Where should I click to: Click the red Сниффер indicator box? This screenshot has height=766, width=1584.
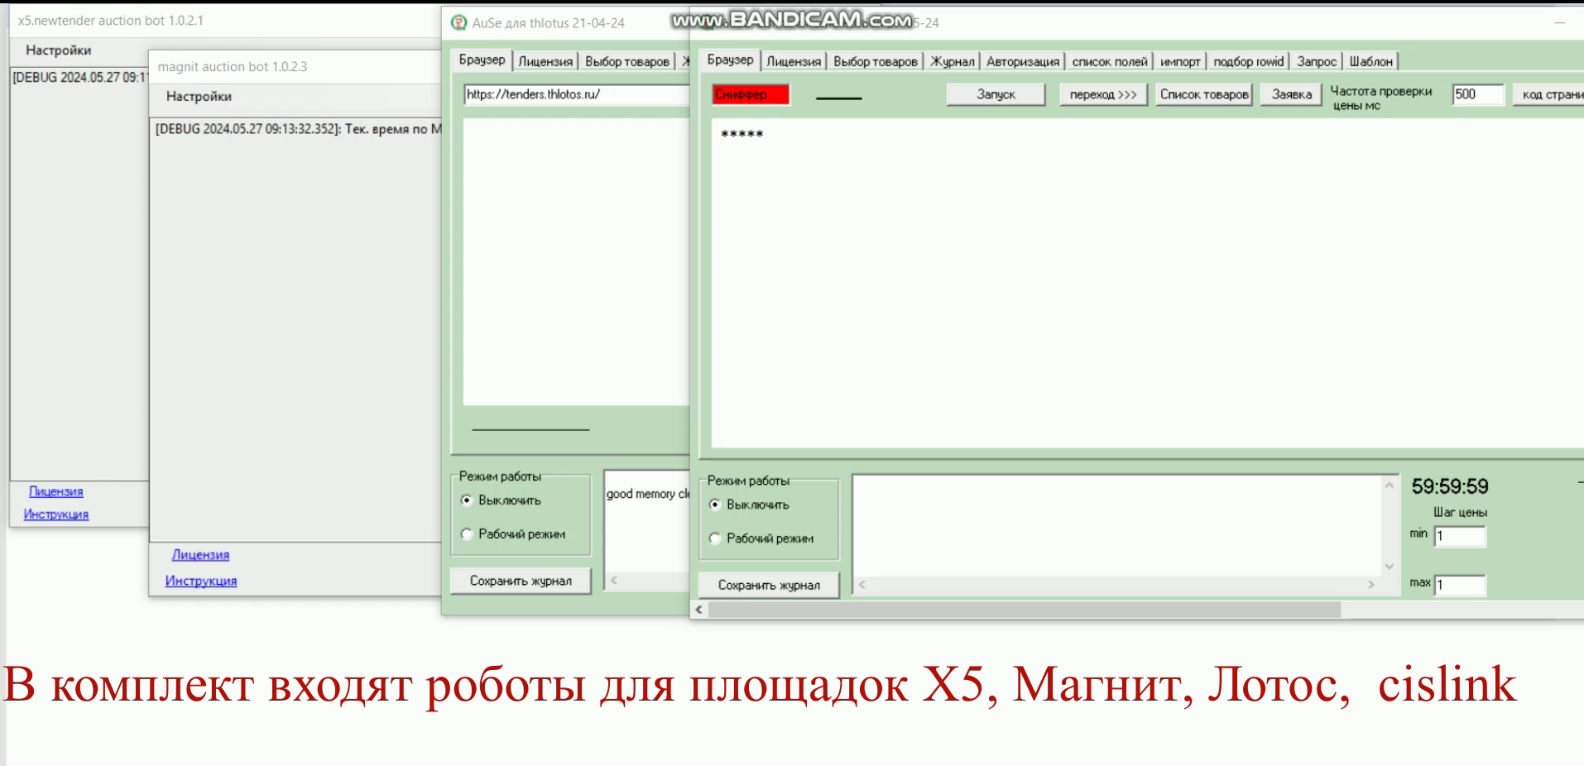751,94
